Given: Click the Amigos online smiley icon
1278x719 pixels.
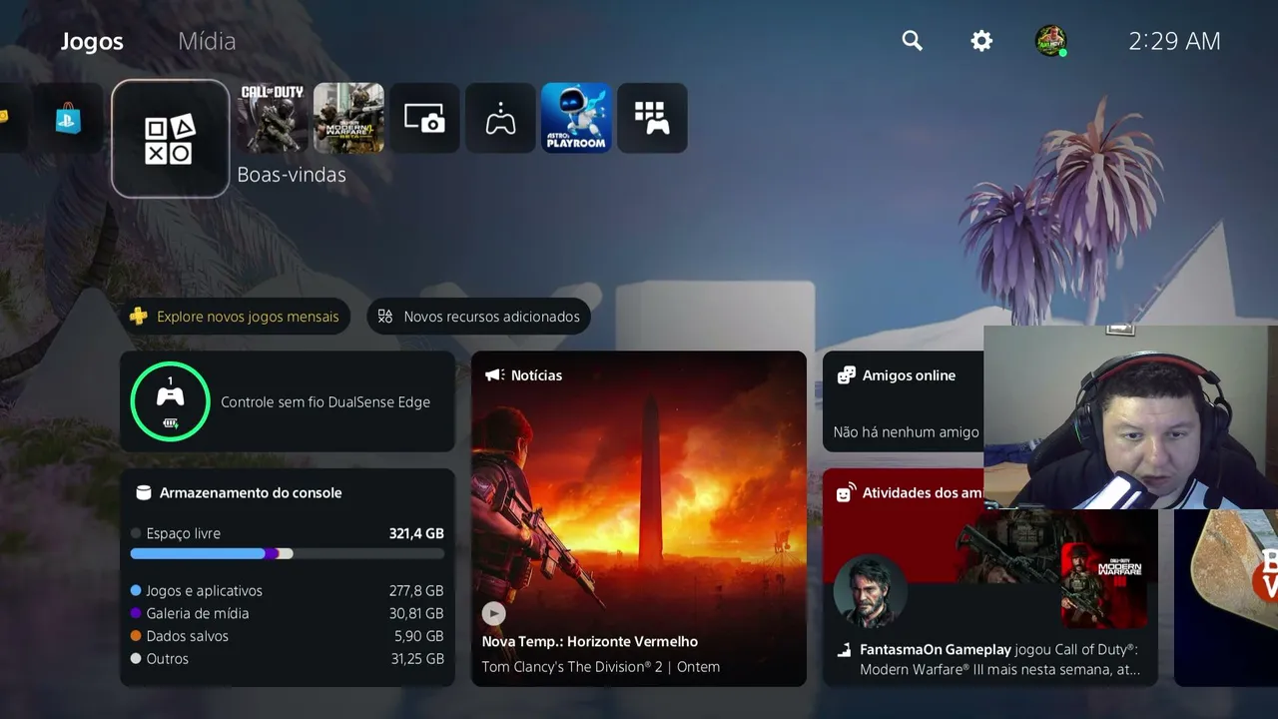Looking at the screenshot, I should (846, 375).
